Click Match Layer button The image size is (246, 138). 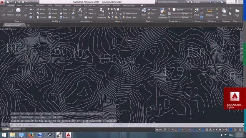click(x=130, y=17)
